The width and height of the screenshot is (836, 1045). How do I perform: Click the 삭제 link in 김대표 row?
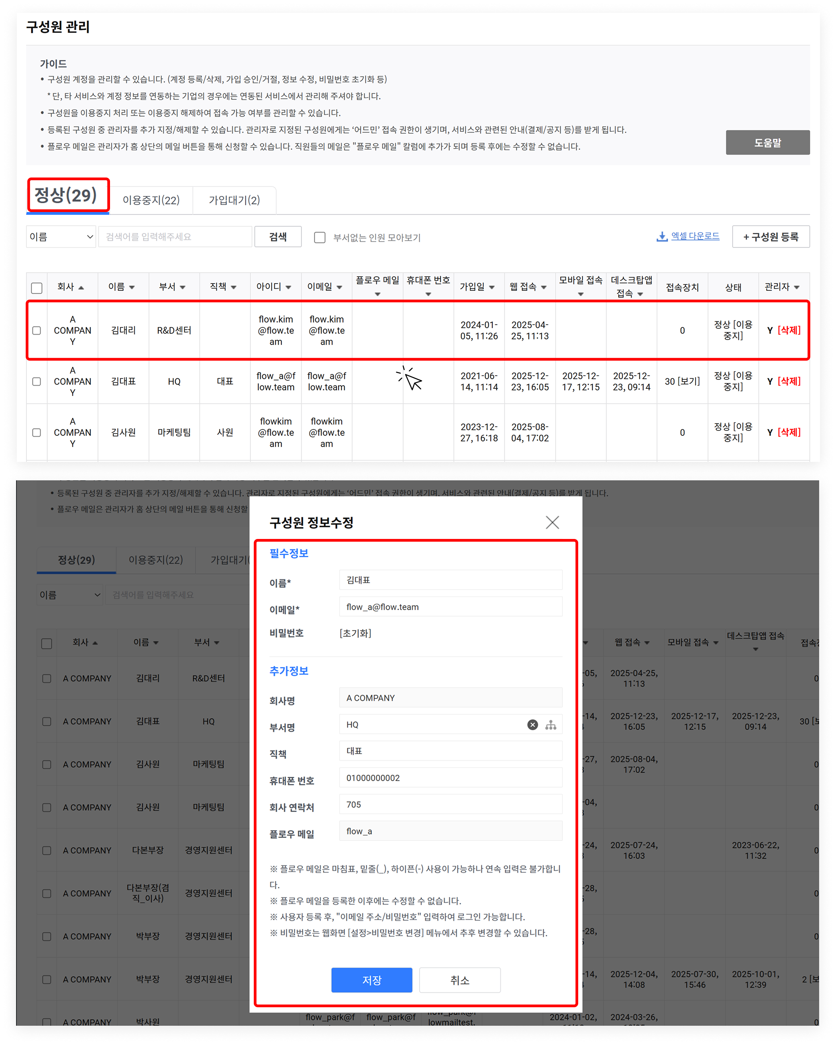(x=789, y=382)
